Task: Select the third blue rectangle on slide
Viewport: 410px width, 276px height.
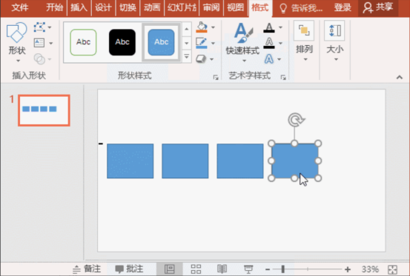Action: [x=240, y=161]
